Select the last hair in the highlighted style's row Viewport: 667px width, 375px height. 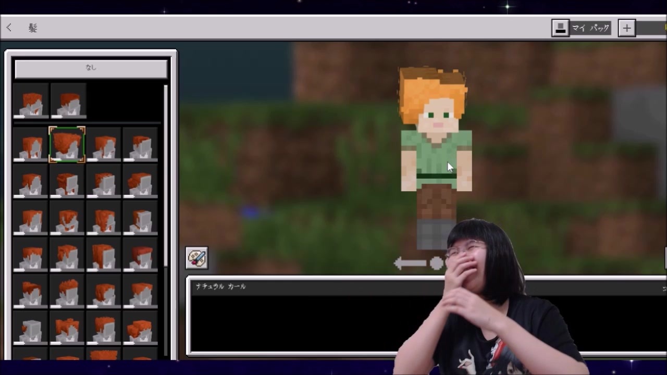140,144
